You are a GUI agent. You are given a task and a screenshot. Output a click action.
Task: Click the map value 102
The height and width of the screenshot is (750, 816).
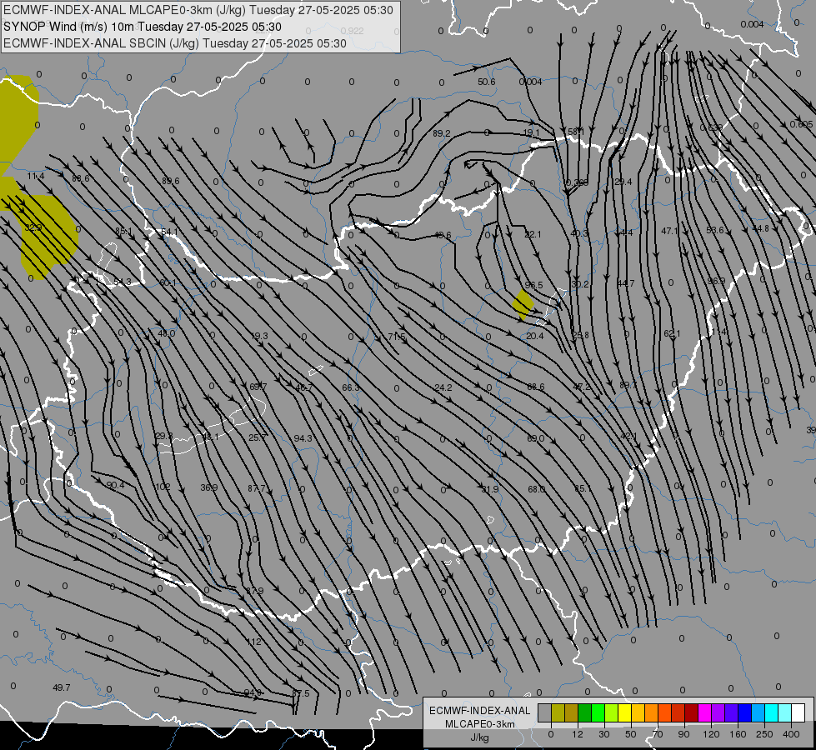163,487
